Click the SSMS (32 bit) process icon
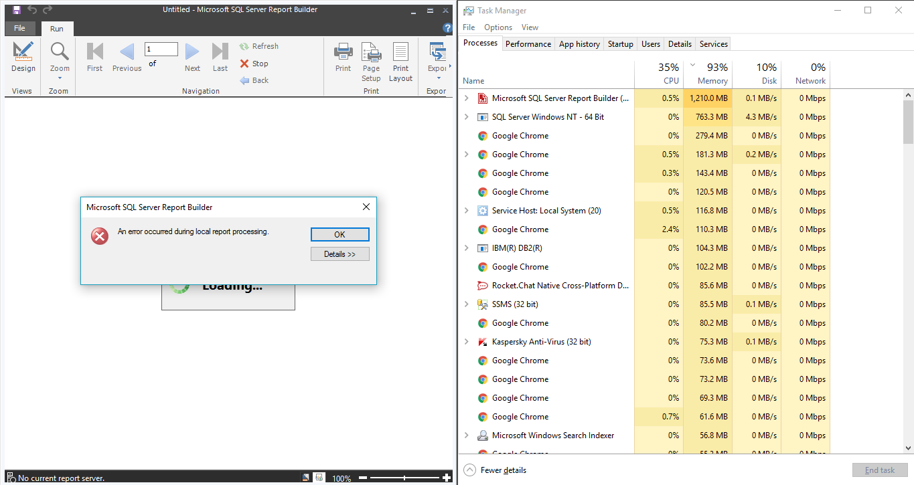 482,304
